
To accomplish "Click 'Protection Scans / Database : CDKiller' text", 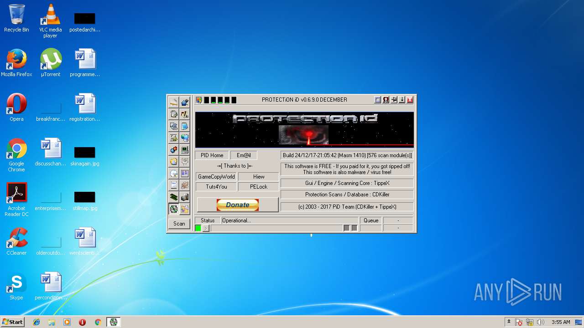I will pyautogui.click(x=347, y=195).
